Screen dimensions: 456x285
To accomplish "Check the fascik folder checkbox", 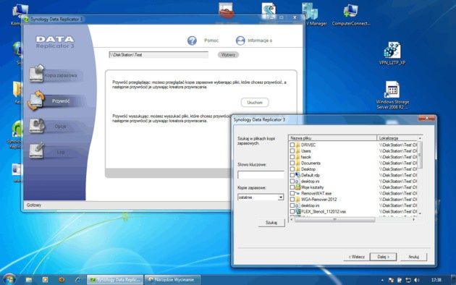I will click(x=292, y=157).
